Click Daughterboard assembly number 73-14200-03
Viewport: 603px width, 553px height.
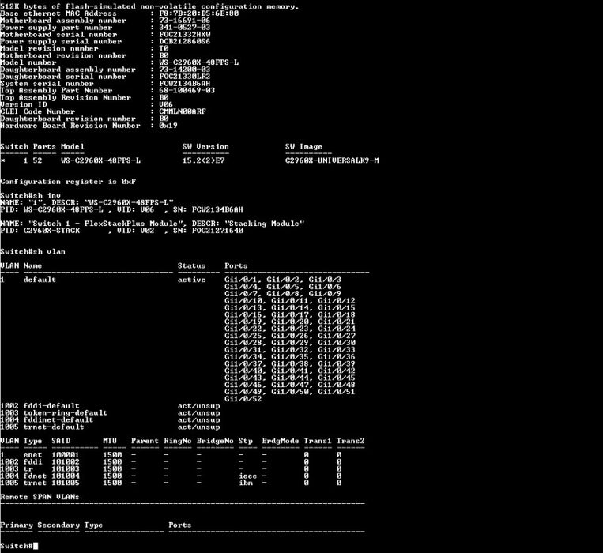185,70
